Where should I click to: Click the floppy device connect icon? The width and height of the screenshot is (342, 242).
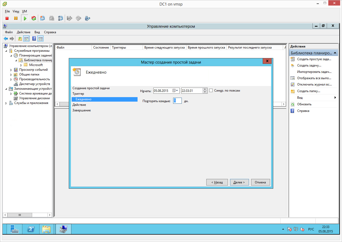tap(70, 18)
